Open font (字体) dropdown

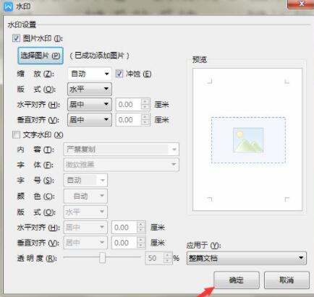pyautogui.click(x=122, y=165)
